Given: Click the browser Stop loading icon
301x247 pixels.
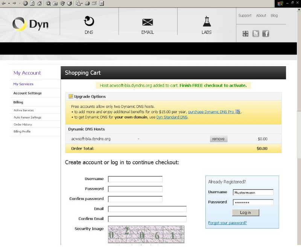Looking at the screenshot, I should coord(25,3).
